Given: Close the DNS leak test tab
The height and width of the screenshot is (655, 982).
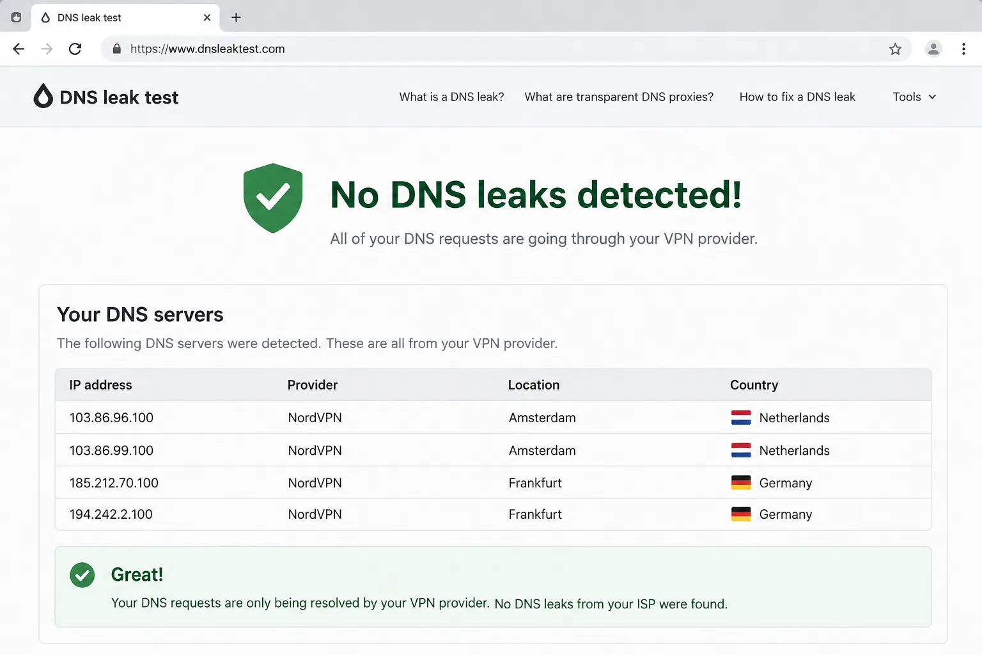Looking at the screenshot, I should tap(207, 17).
